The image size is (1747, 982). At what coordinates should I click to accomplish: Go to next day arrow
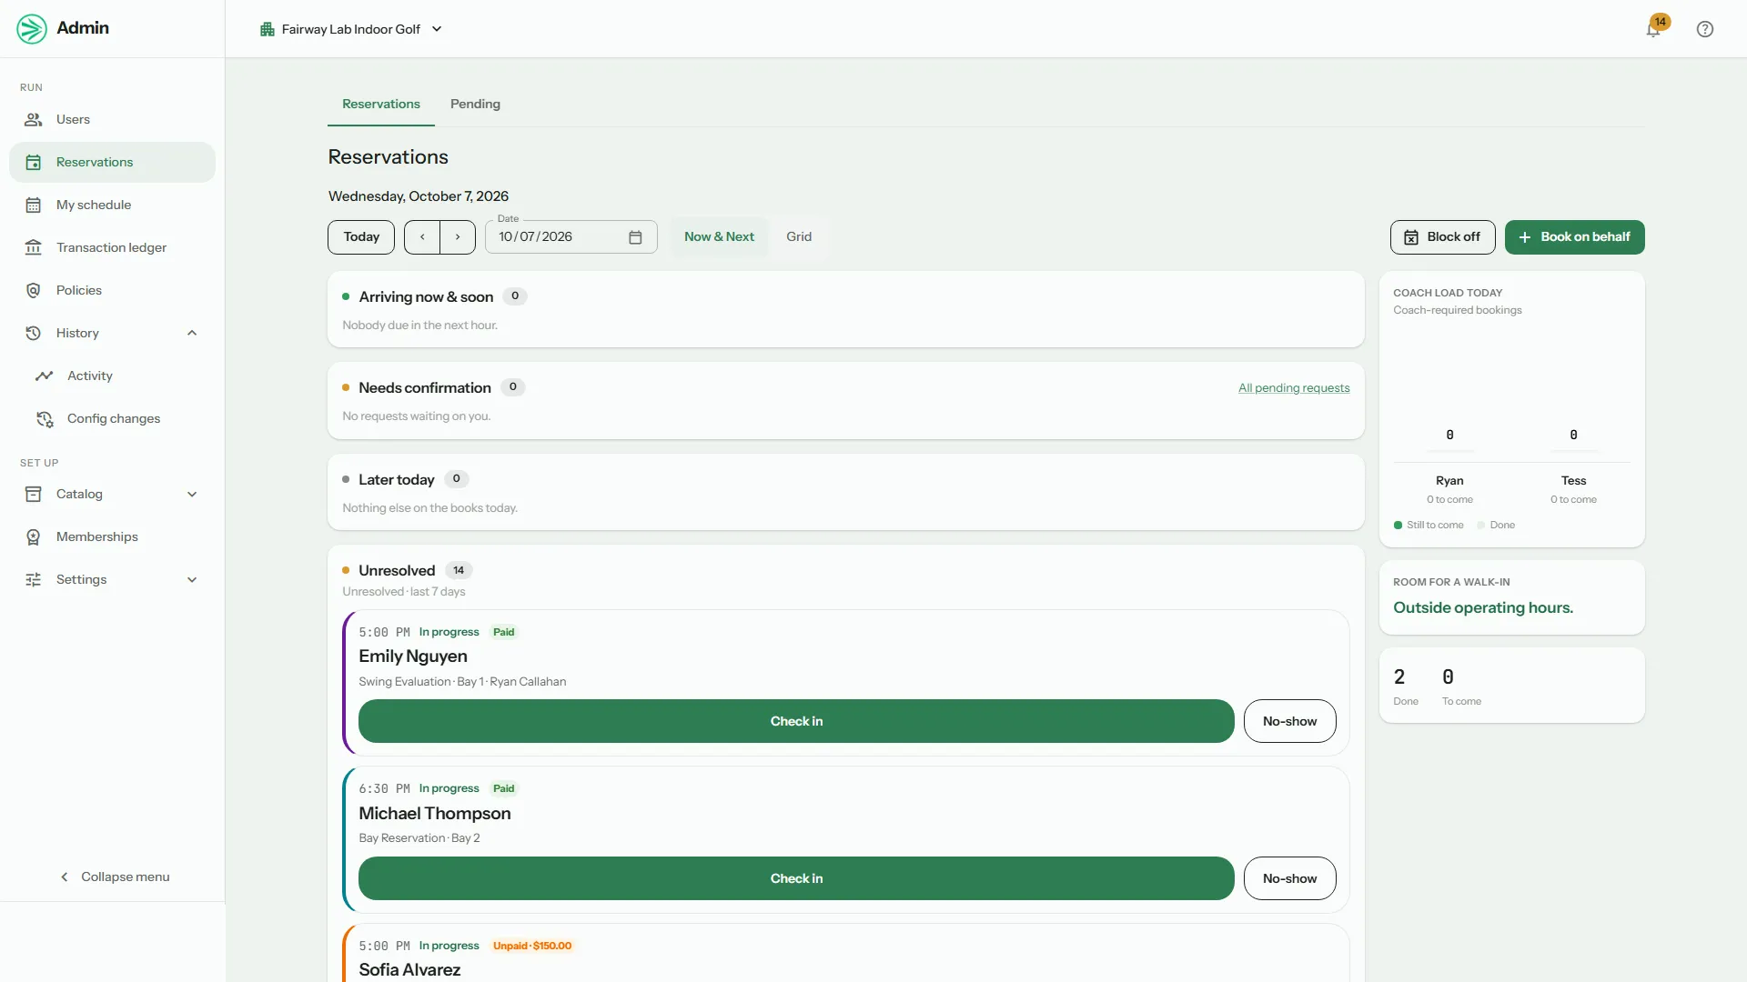point(458,237)
